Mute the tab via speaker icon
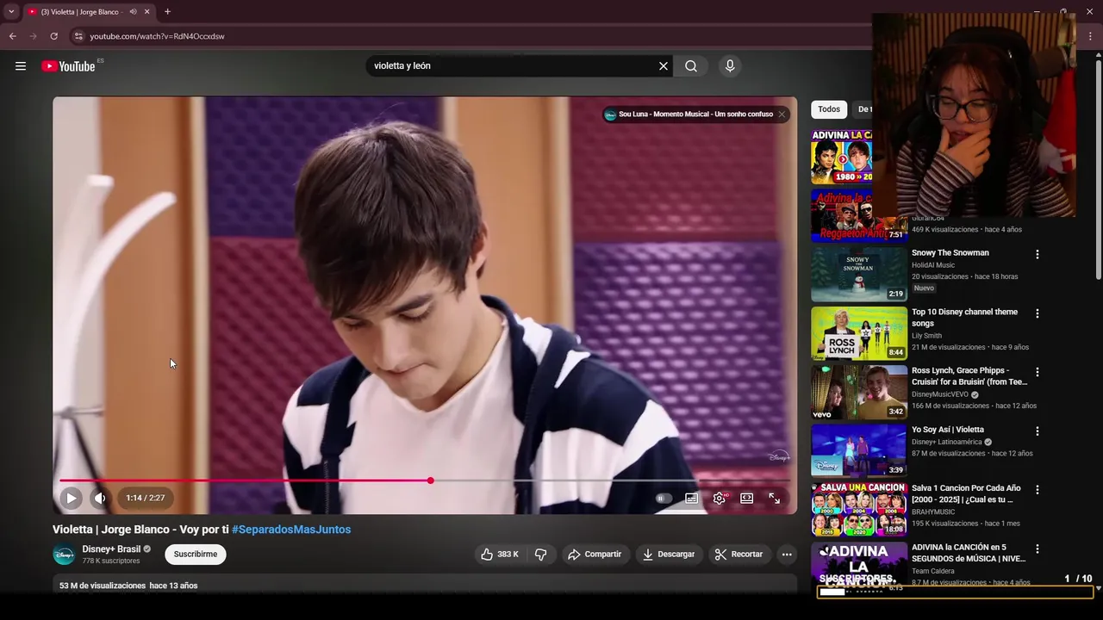The height and width of the screenshot is (620, 1103). tap(133, 12)
